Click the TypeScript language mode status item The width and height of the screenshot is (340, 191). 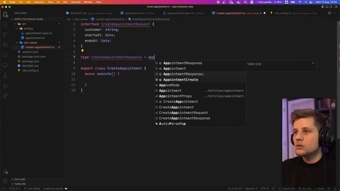(x=288, y=189)
